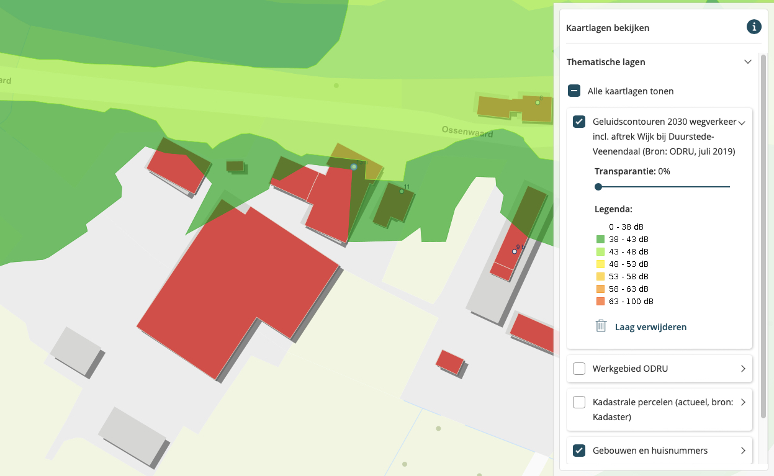This screenshot has height=476, width=774.
Task: Click the 58 - 63 dB legend swatch
Action: point(600,289)
